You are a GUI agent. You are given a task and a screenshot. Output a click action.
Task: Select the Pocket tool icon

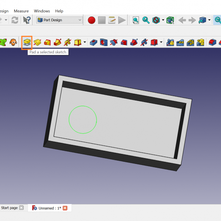coord(94,42)
